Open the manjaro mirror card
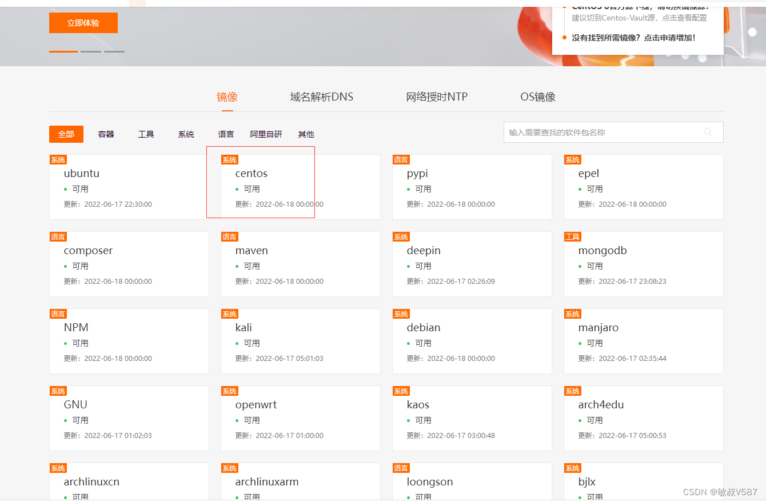Screen dimensions: 766x502 (644, 341)
